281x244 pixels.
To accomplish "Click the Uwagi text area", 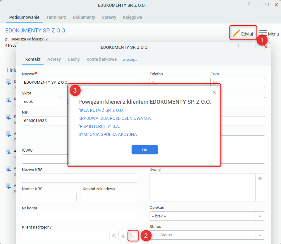I will [x=203, y=187].
